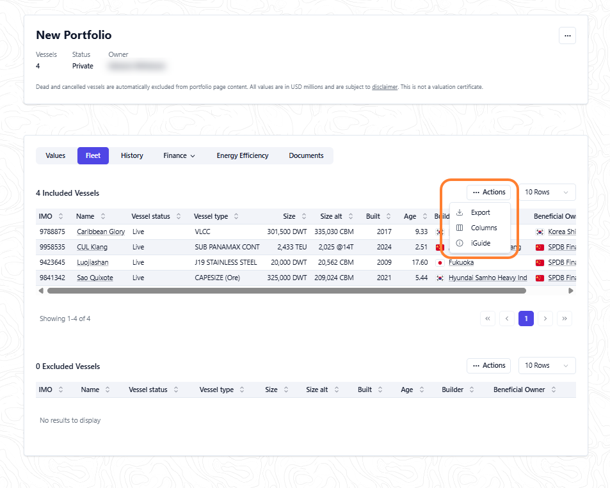Go to the previous page of results
The width and height of the screenshot is (610, 488).
click(507, 319)
